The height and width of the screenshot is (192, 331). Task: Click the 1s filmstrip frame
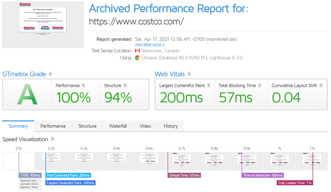point(279,161)
